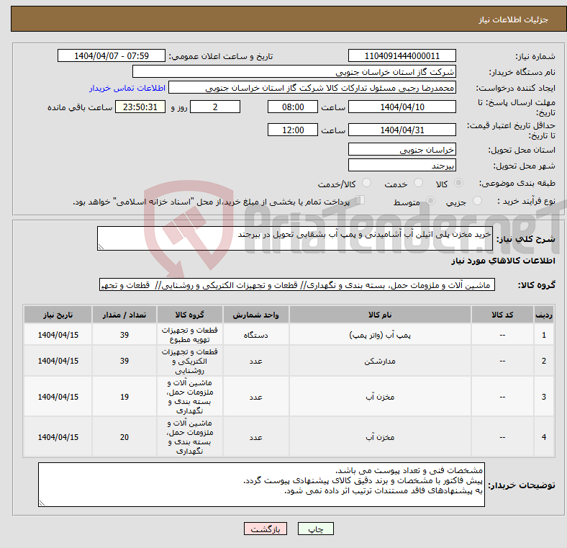Screen dimensions: 567x548
Task: Click the کد کالا column header
Action: 502,315
